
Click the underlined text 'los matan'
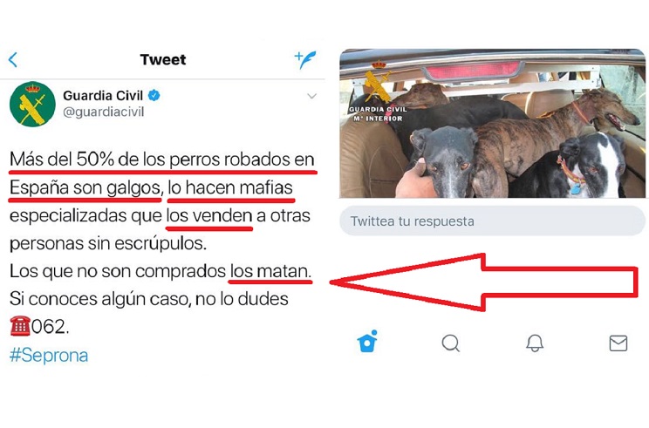[270, 272]
